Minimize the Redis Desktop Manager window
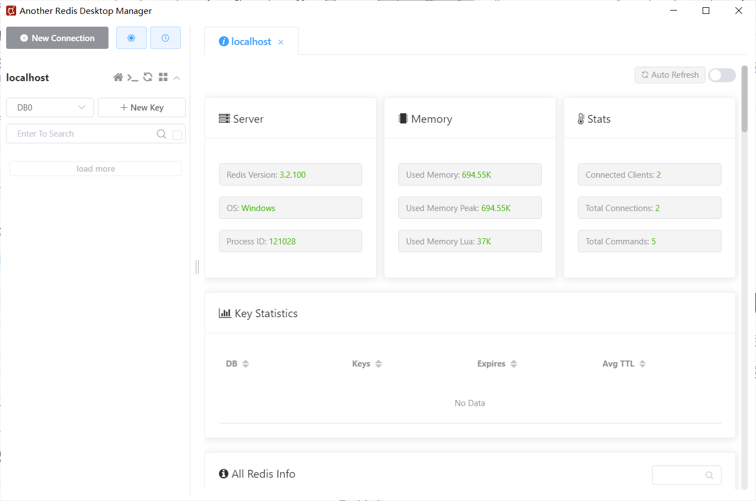The width and height of the screenshot is (756, 501). point(673,11)
